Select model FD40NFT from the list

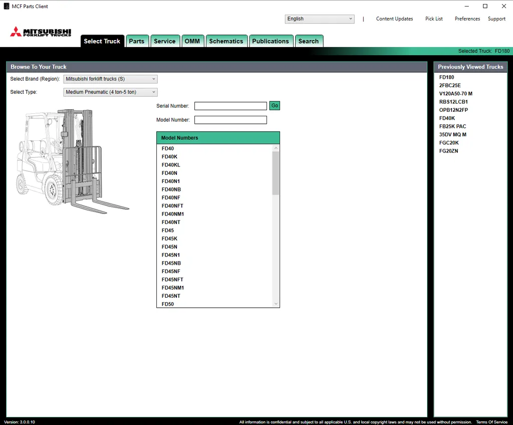pos(172,206)
